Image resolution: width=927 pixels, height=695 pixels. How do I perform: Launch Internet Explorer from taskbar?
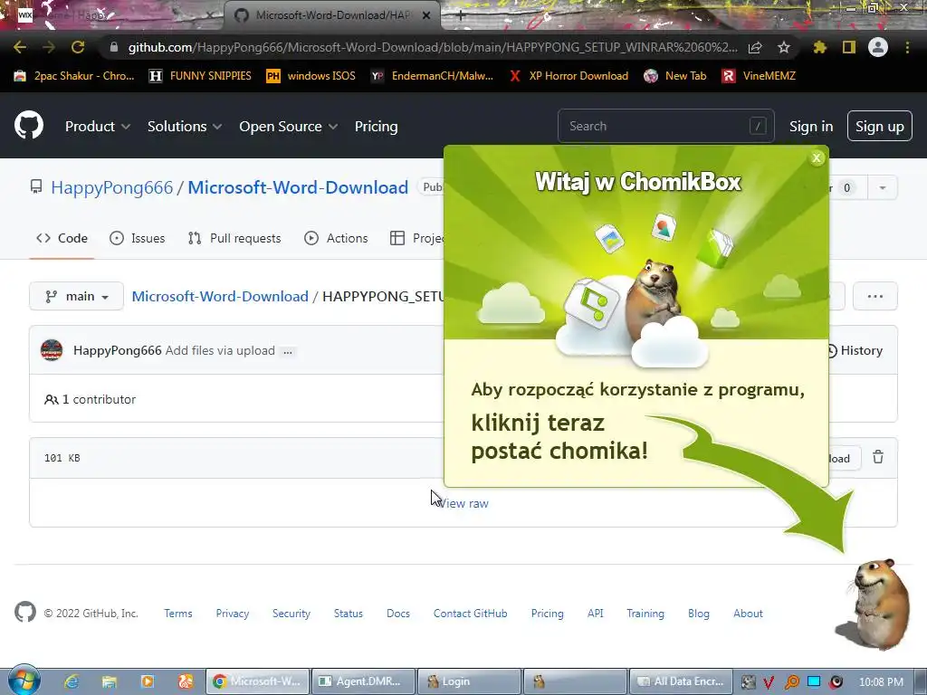(x=72, y=681)
